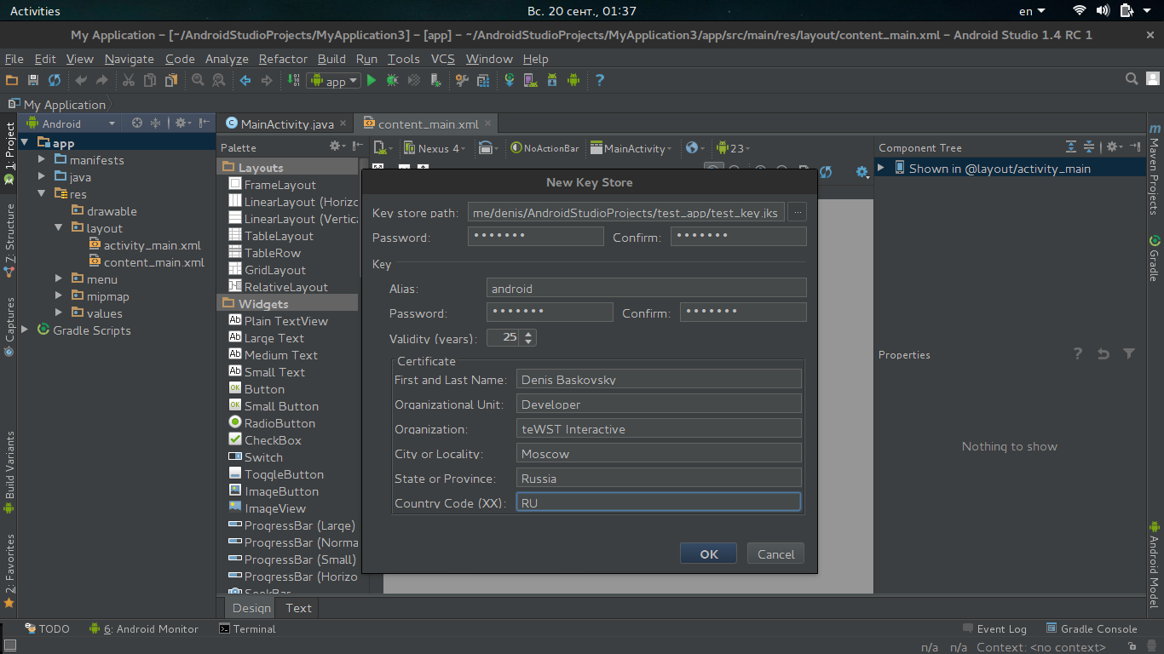The height and width of the screenshot is (654, 1164).
Task: Open the Gradle Console tool window
Action: pyautogui.click(x=1092, y=628)
